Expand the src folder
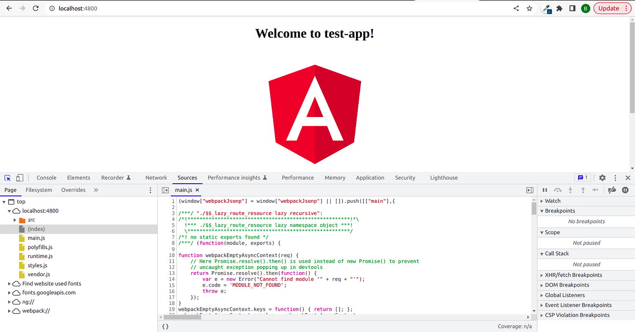 pos(15,220)
